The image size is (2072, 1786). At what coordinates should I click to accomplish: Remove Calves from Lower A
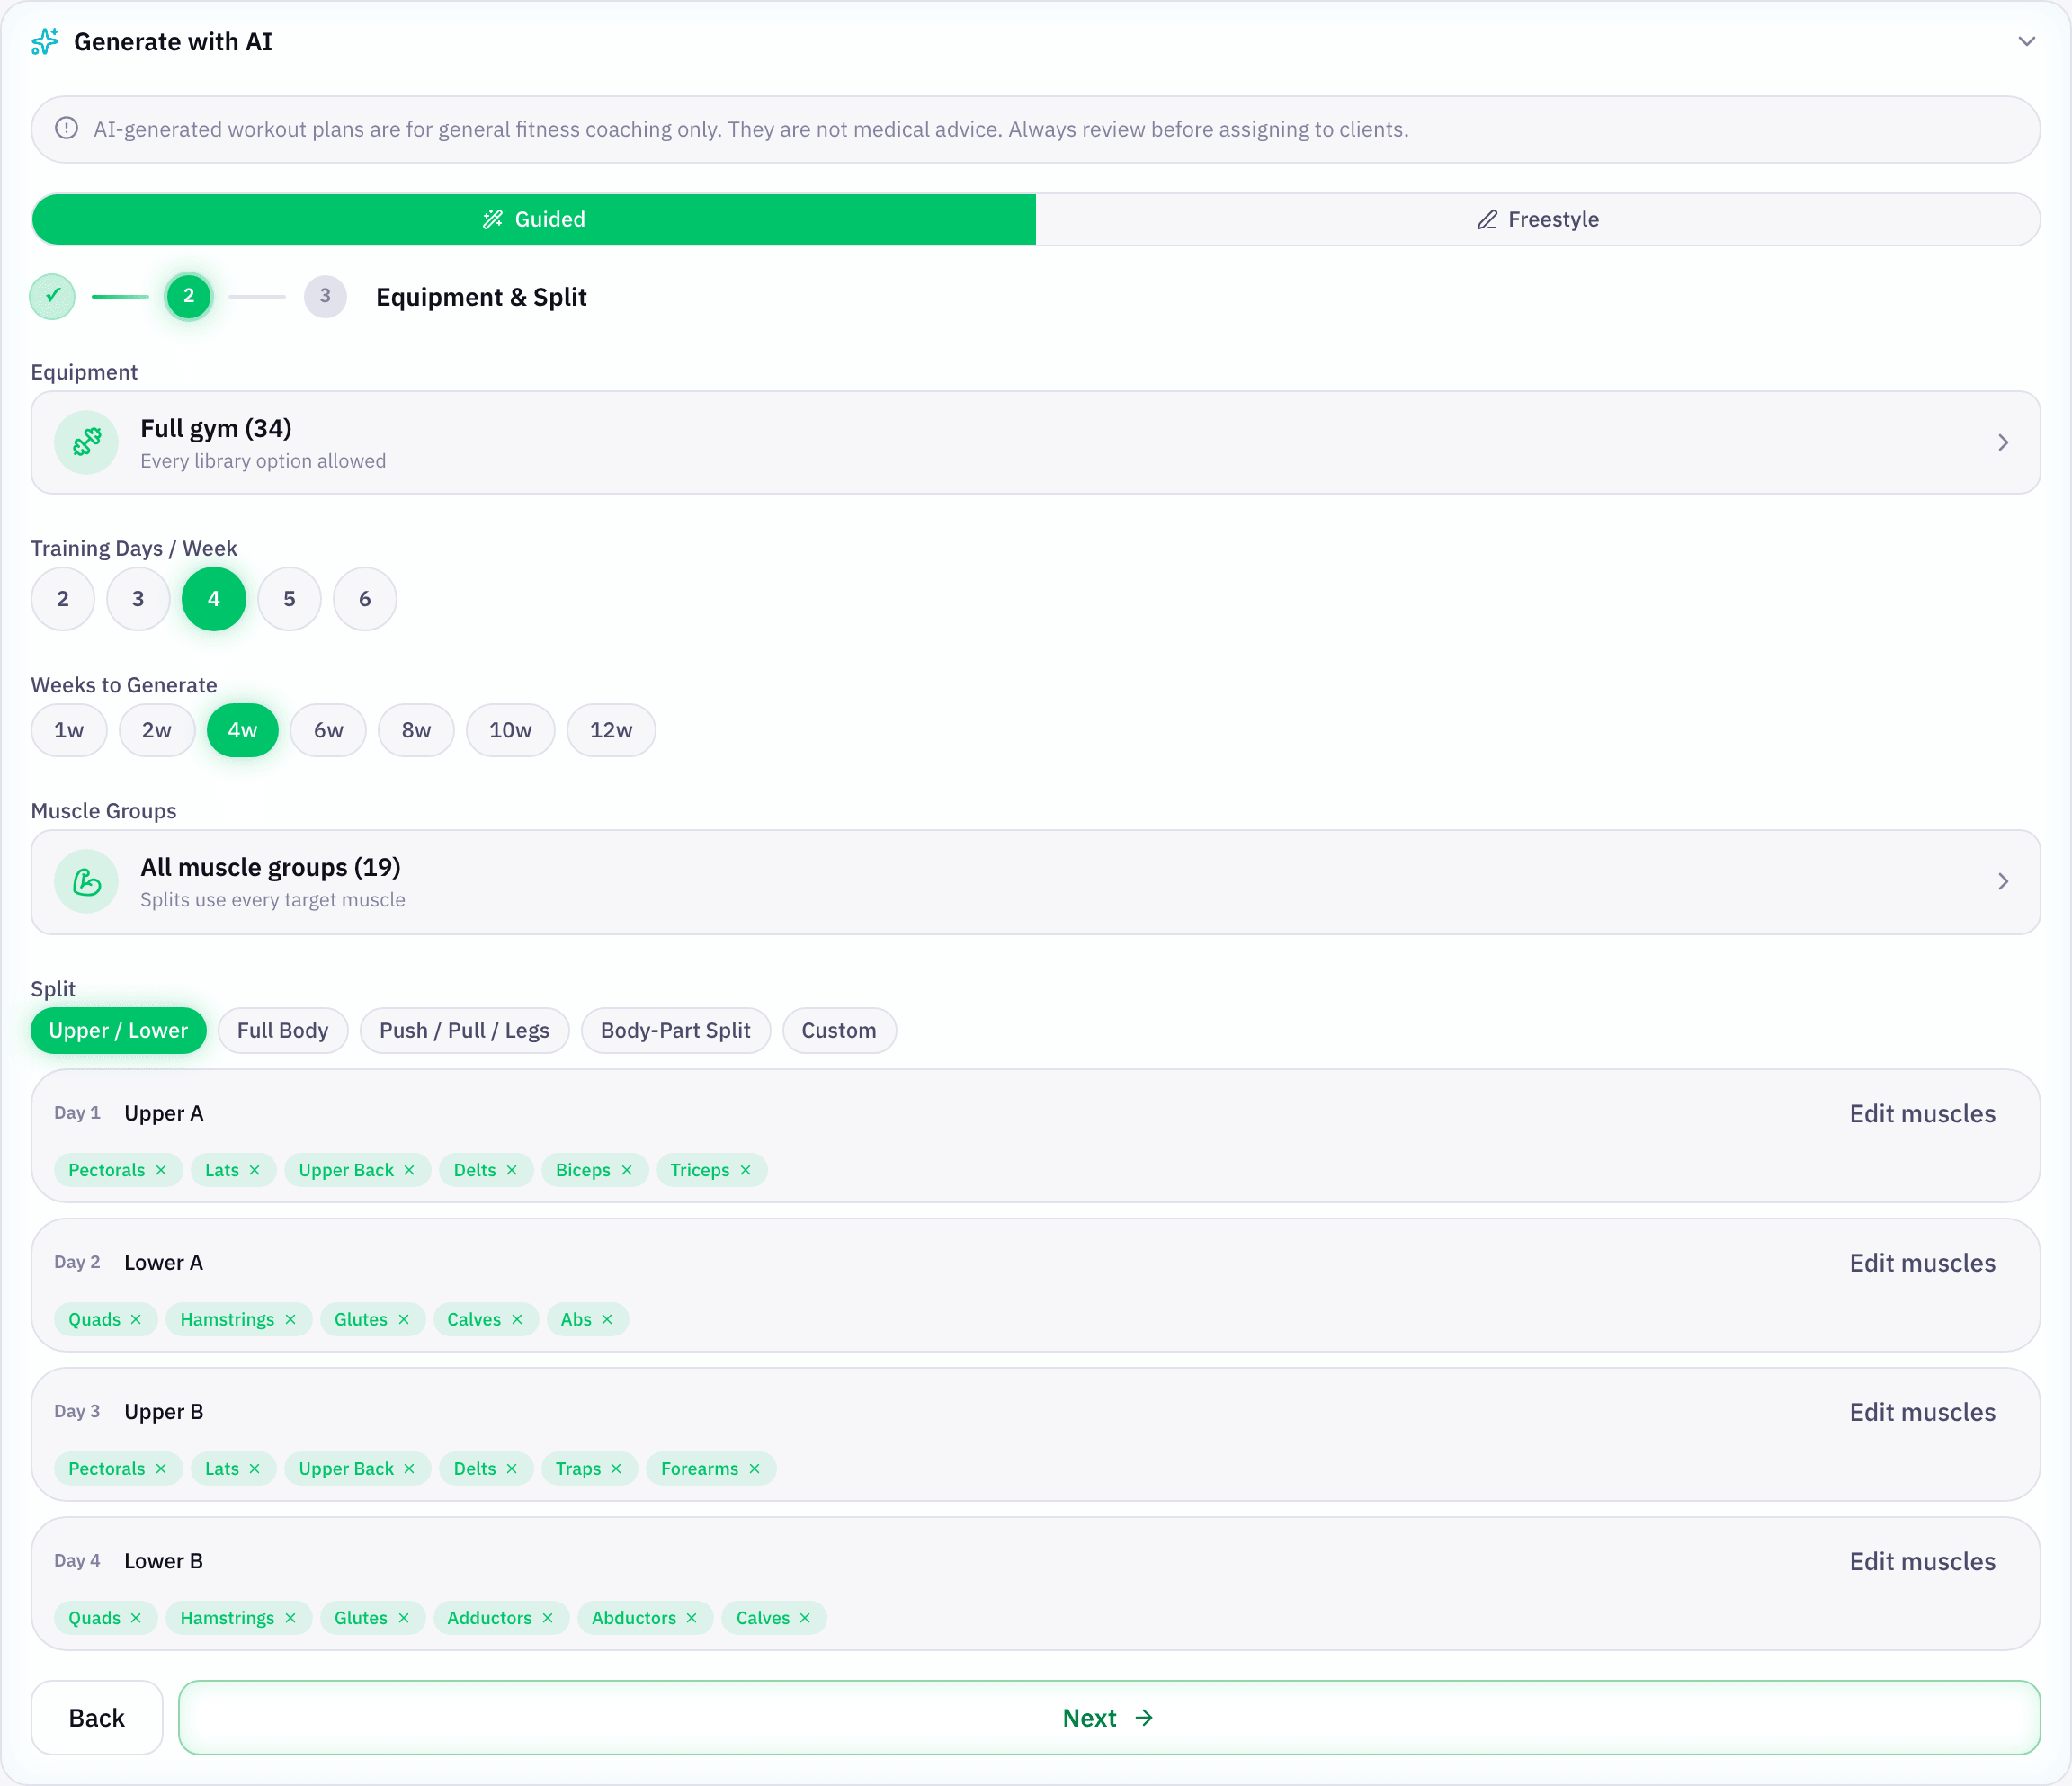click(x=517, y=1319)
